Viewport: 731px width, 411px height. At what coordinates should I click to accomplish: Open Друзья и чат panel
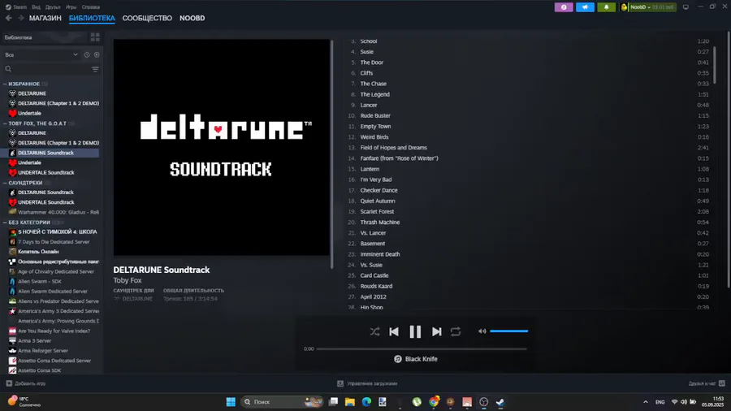[707, 383]
